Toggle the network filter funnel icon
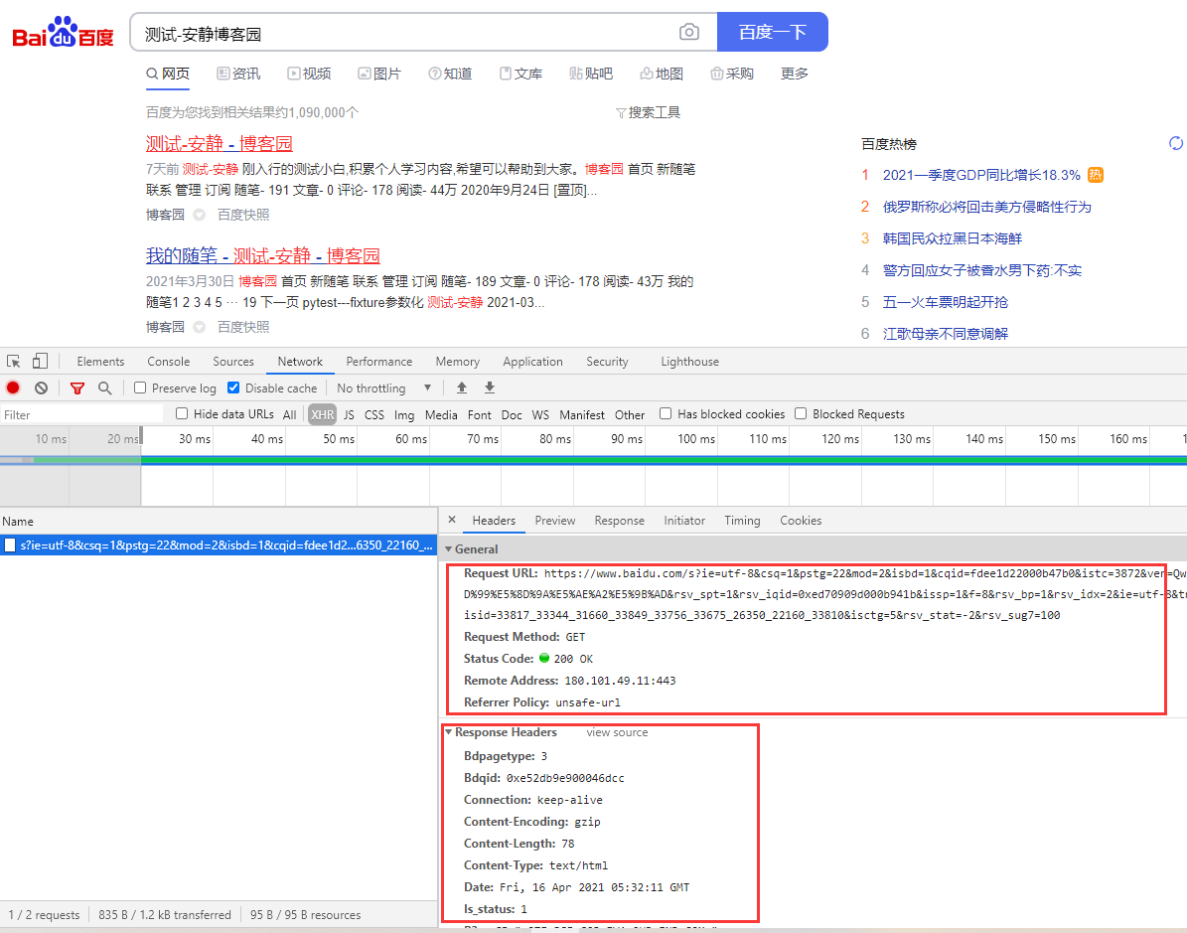 coord(77,388)
